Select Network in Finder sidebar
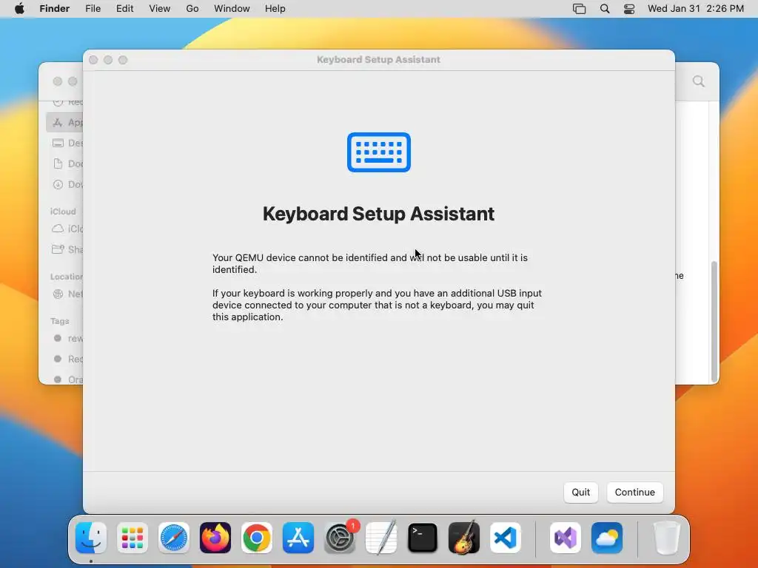This screenshot has height=568, width=758. pos(65,294)
